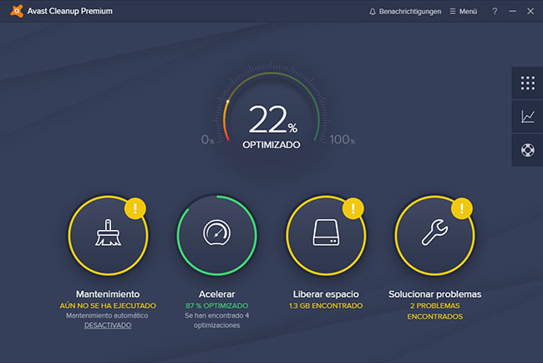543x363 pixels.
Task: Select the Solucionar problemas heading
Action: [434, 294]
